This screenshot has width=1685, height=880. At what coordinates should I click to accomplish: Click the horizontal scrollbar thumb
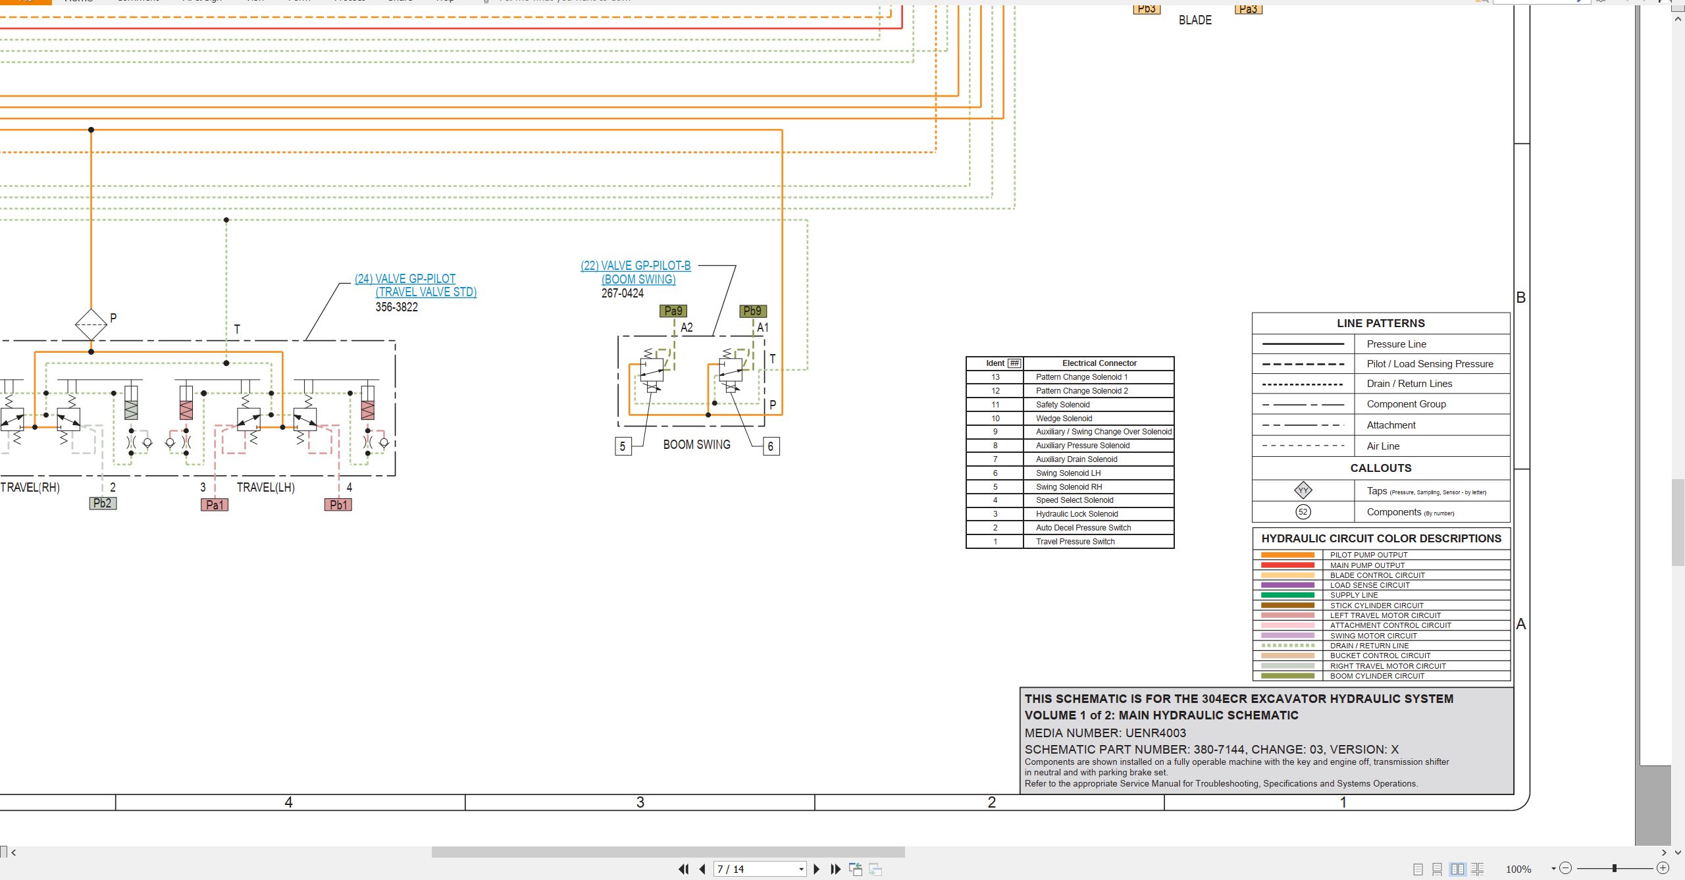coord(668,852)
